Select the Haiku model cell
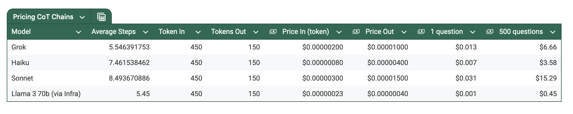Viewport: 573px width, 114px height. point(20,63)
